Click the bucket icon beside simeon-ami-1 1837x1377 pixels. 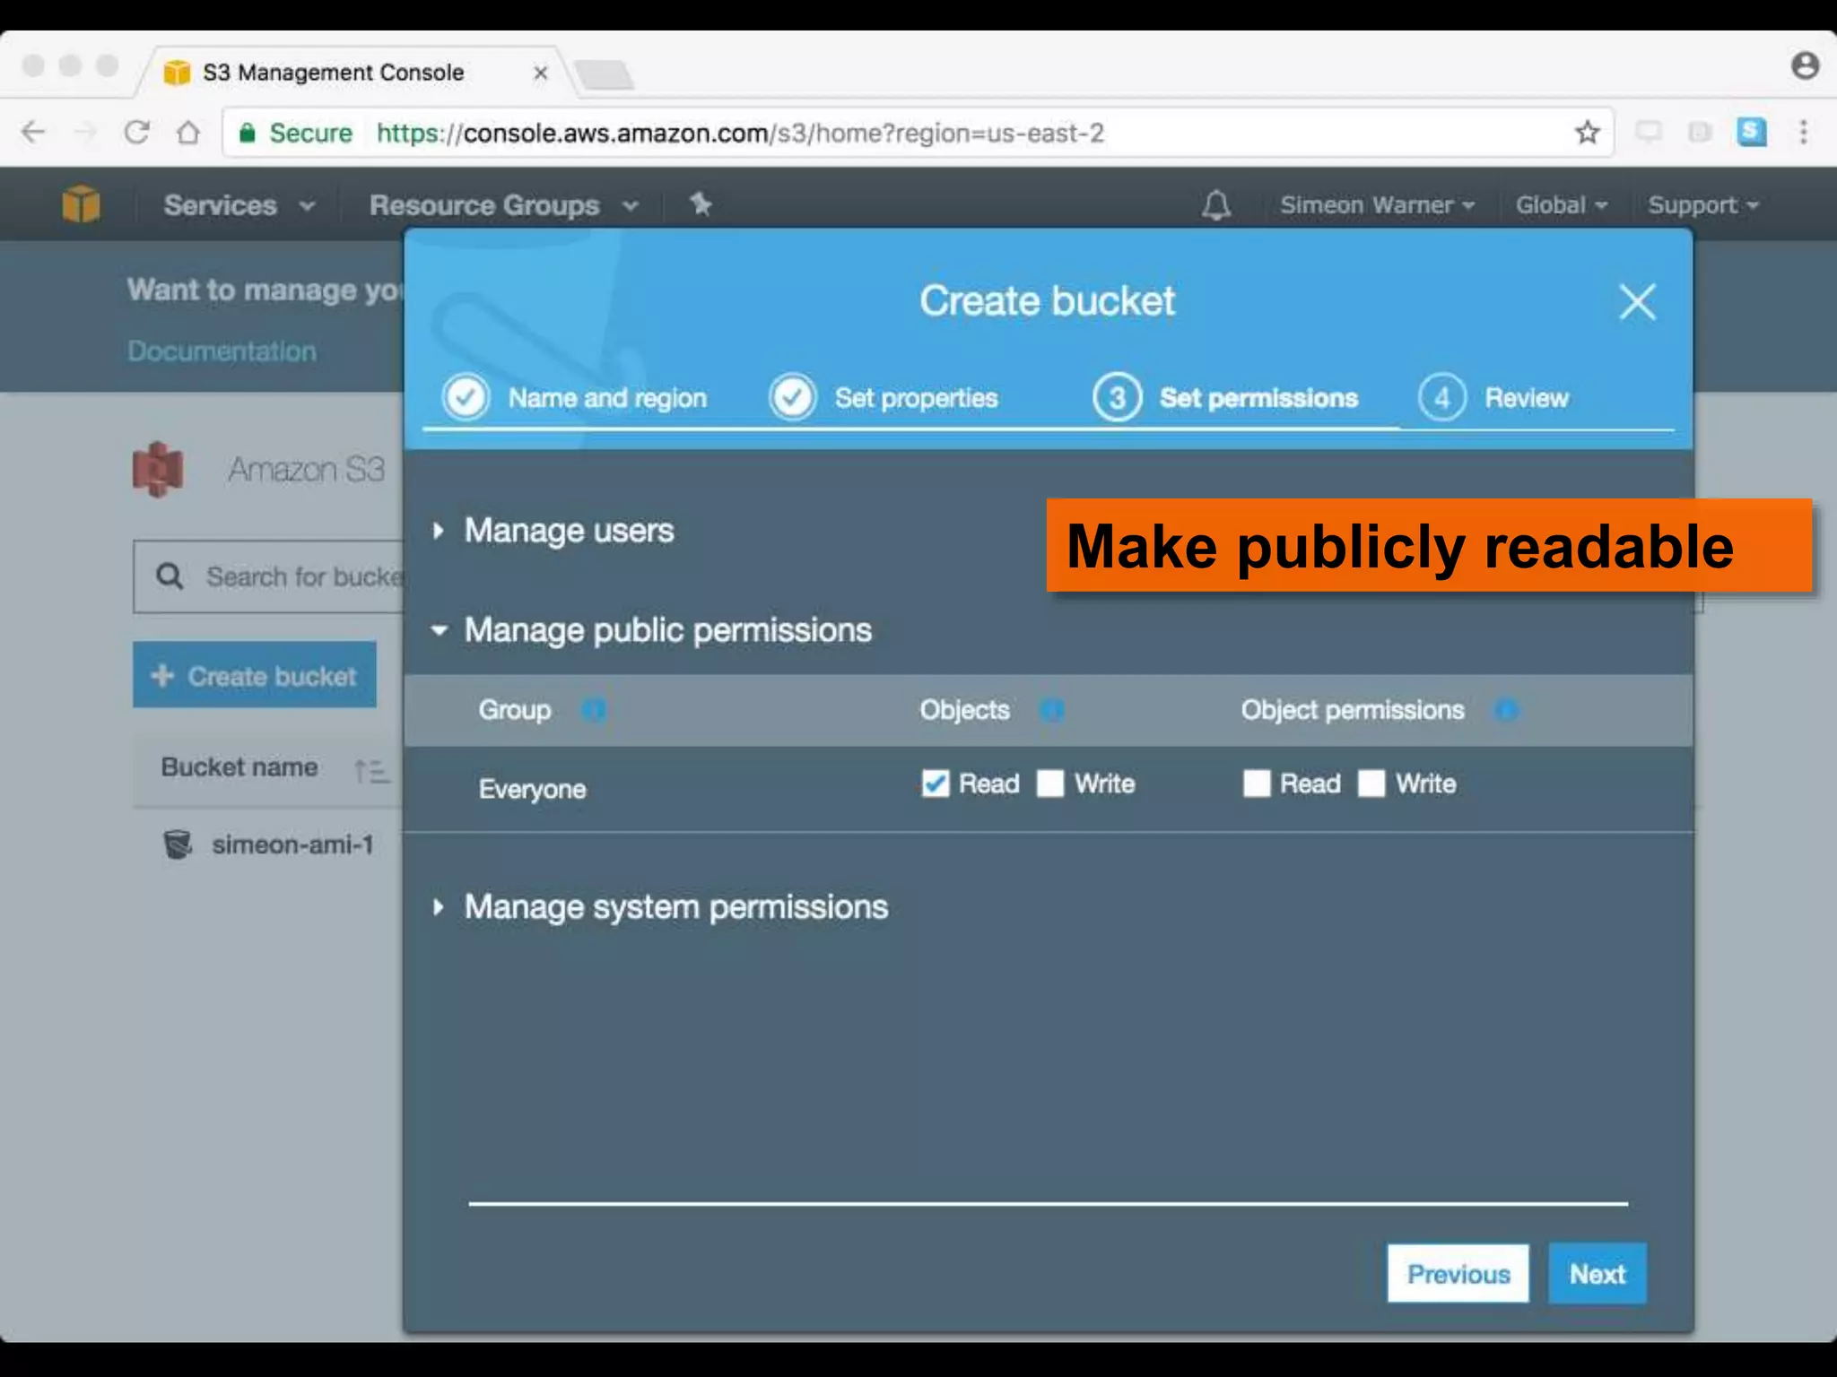tap(178, 844)
